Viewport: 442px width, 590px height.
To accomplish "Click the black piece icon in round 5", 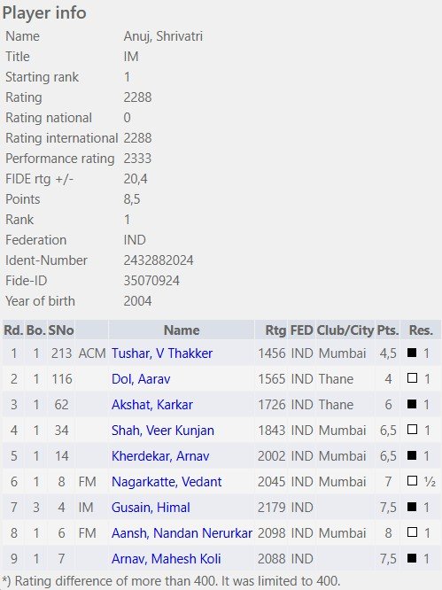I will click(412, 455).
